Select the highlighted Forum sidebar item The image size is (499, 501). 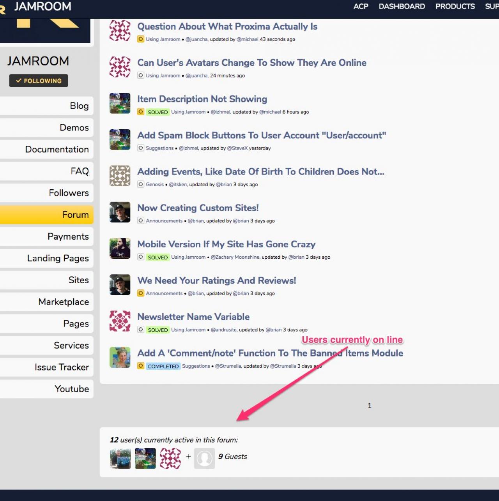click(x=46, y=215)
